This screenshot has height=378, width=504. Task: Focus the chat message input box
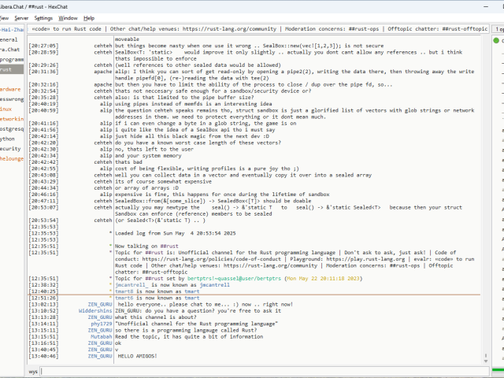pyautogui.click(x=260, y=371)
